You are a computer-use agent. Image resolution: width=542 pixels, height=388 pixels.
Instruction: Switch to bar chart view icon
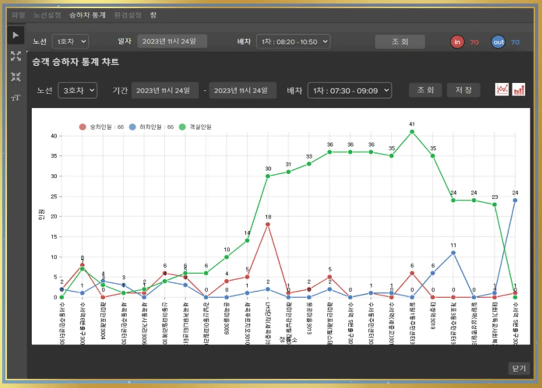click(x=519, y=89)
